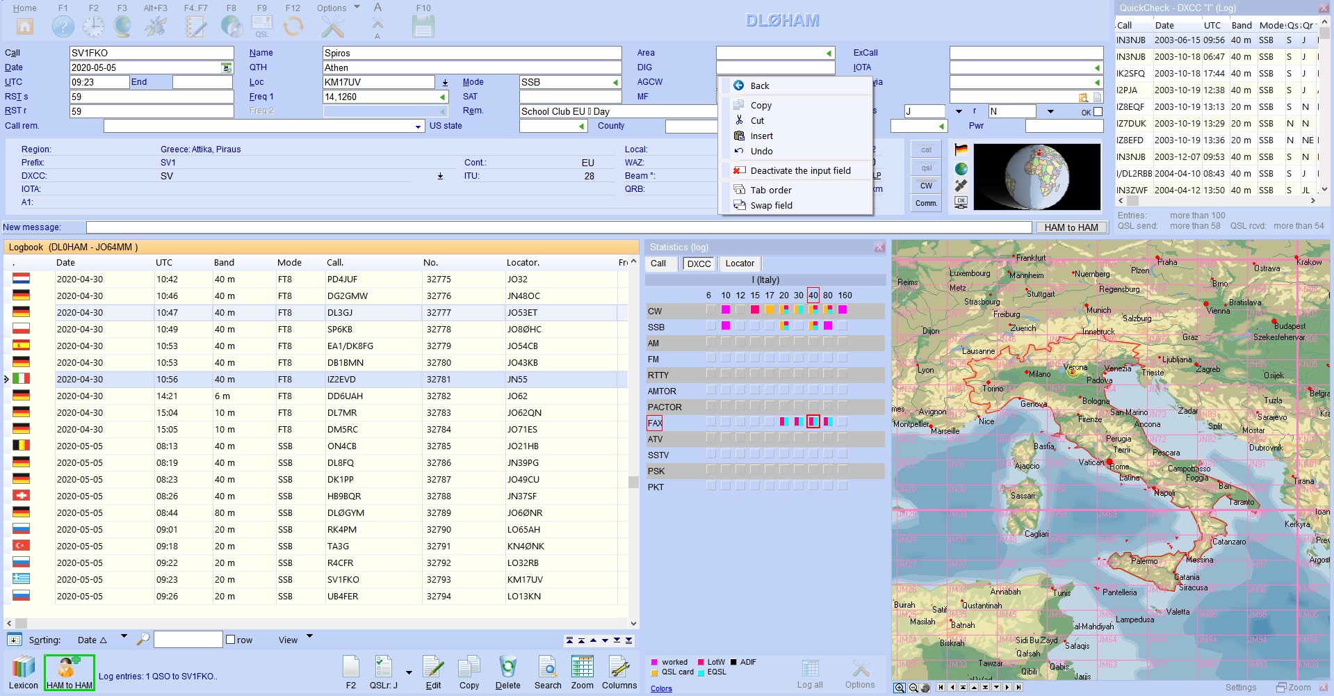Click the QSLr: J checklist icon
1334x696 pixels.
[384, 667]
